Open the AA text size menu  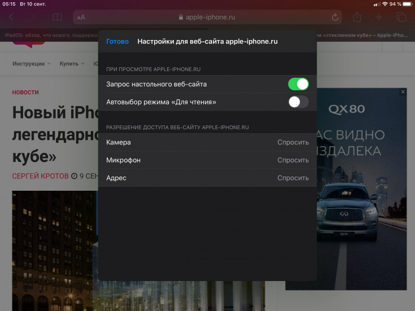coord(81,17)
